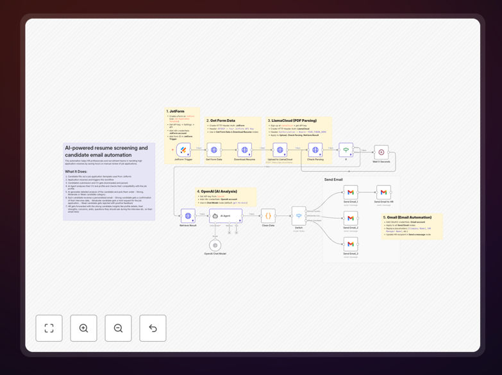Select the AI Agent node

(226, 216)
